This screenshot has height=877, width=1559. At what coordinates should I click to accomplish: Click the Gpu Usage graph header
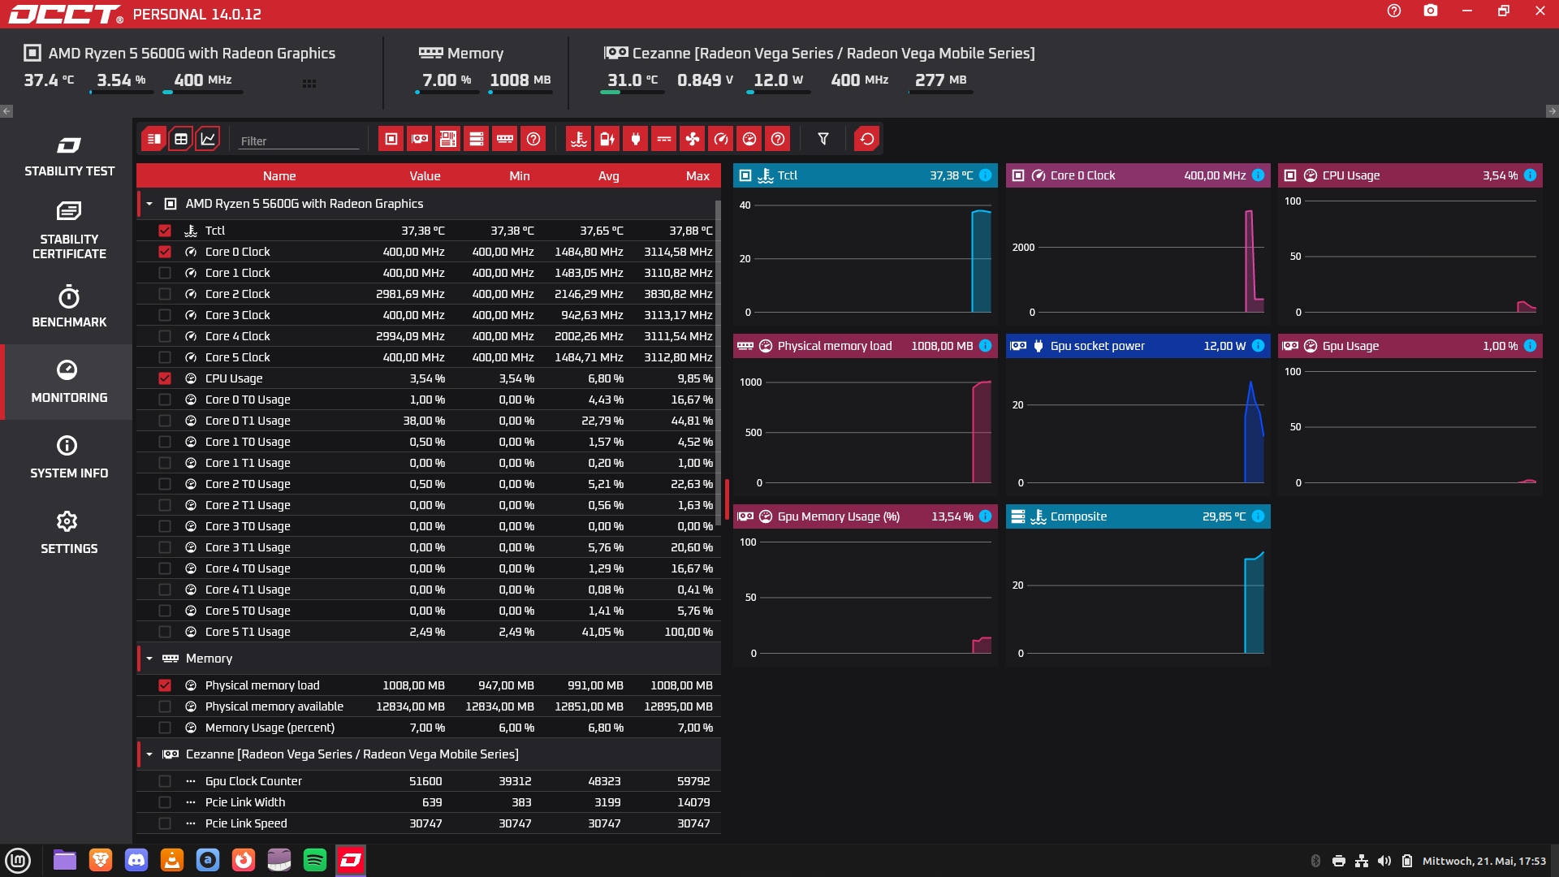1410,346
